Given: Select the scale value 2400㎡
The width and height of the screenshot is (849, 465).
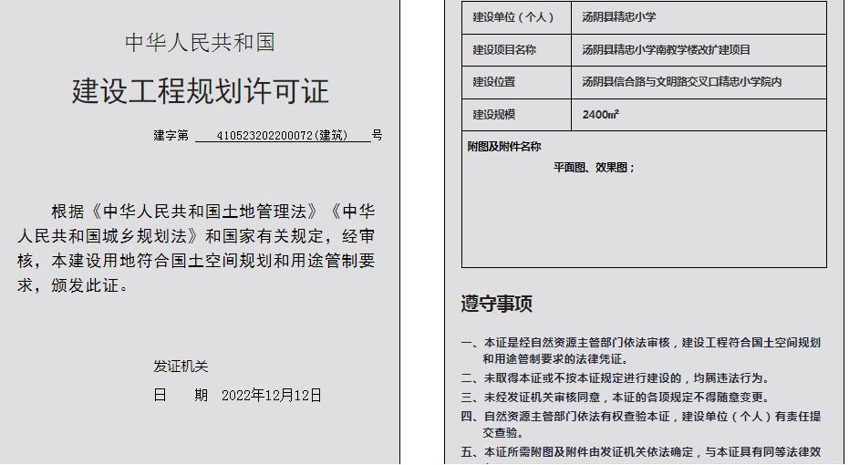Looking at the screenshot, I should point(600,115).
